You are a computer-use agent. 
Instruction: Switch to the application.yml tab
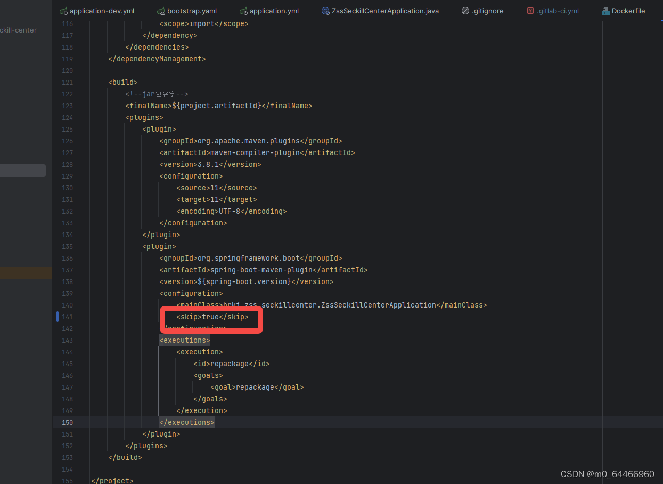[273, 10]
